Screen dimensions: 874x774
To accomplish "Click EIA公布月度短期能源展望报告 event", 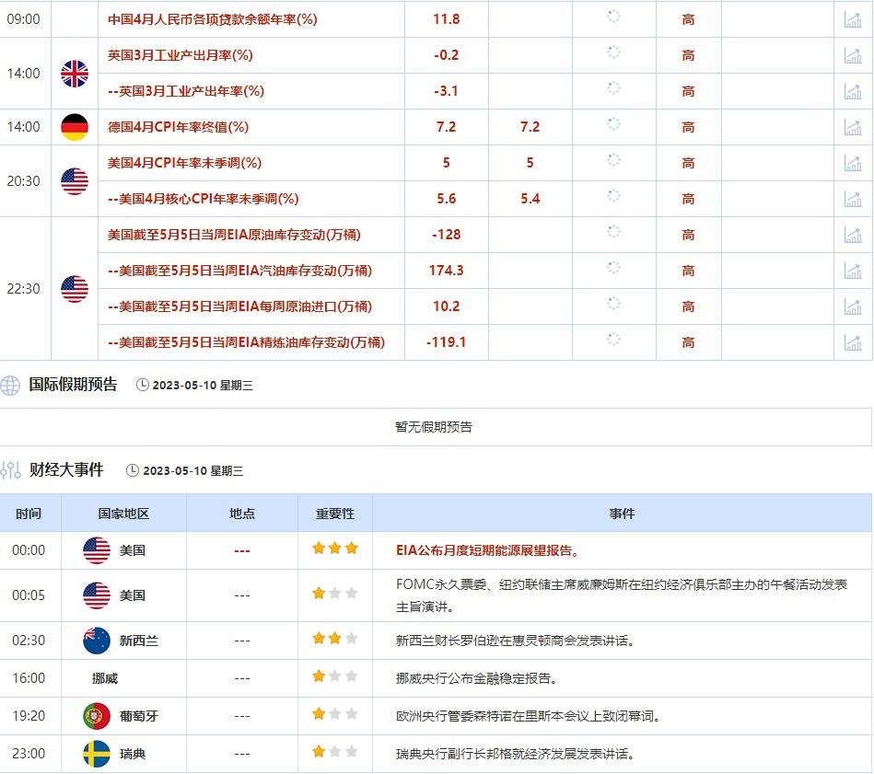I will pyautogui.click(x=487, y=550).
